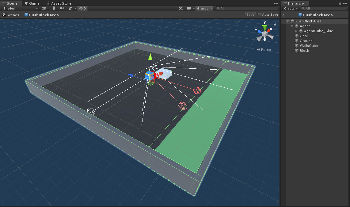Go back to Scenes breadcrumb
The width and height of the screenshot is (350, 207).
(10, 15)
